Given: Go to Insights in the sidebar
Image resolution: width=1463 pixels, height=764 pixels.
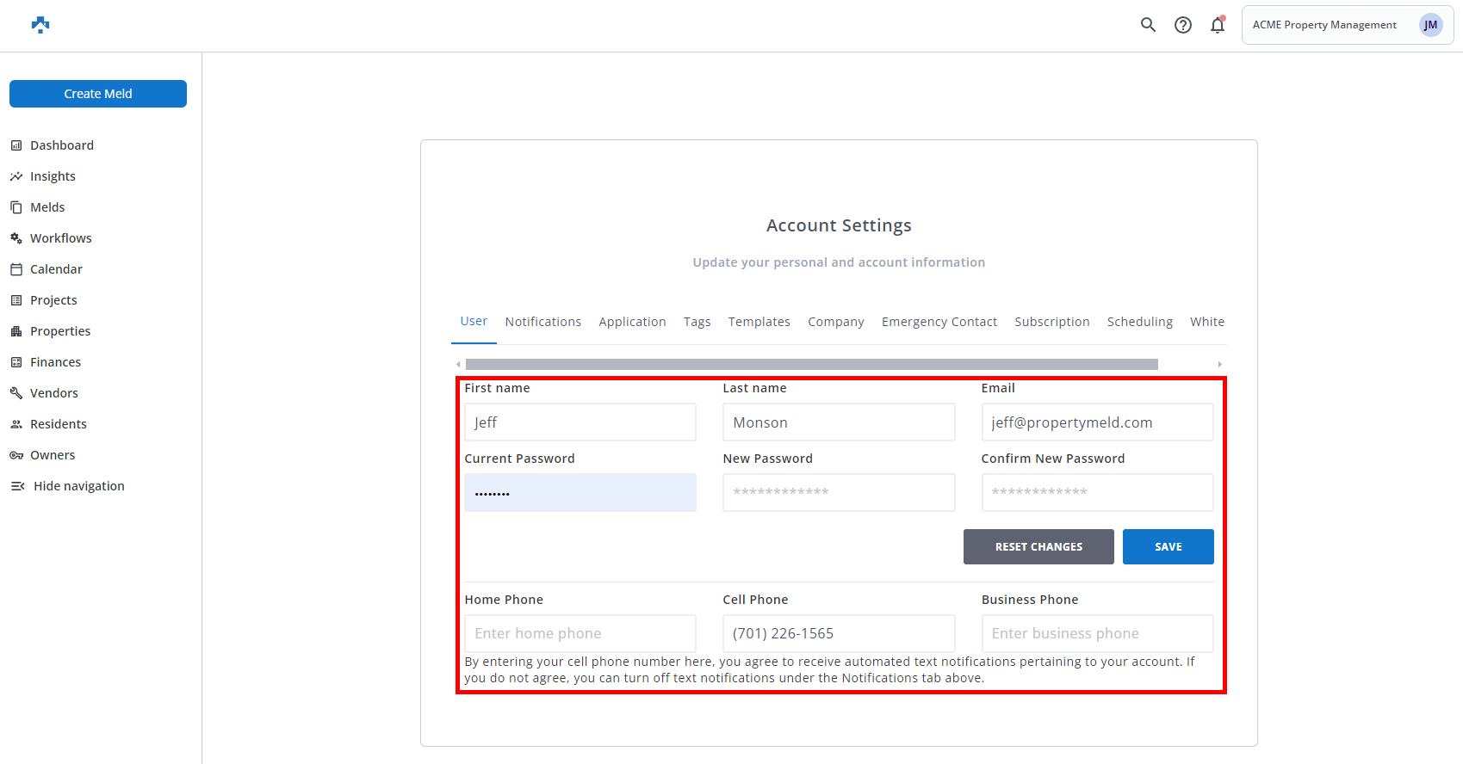Looking at the screenshot, I should (53, 176).
